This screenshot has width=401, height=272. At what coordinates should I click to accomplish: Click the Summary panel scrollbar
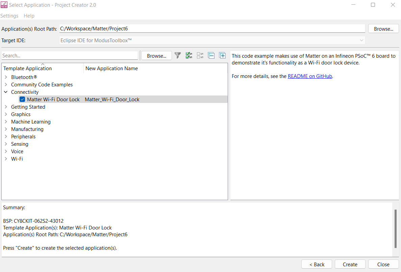[395, 228]
